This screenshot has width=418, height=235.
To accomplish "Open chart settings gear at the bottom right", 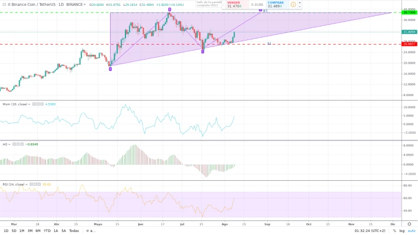I will point(410,224).
